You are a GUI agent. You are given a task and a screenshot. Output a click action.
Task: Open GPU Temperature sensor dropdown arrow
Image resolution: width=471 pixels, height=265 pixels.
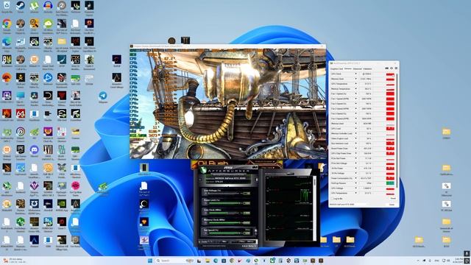pyautogui.click(x=356, y=84)
